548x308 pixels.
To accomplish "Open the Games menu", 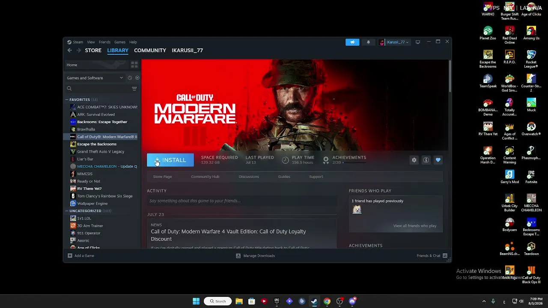I will coord(120,42).
